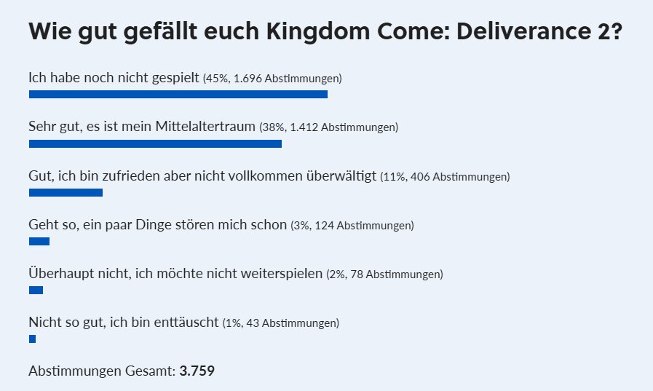The image size is (653, 391).
Task: Click the "11%, 406 Abstimmungen" vote count
Action: coord(445,177)
